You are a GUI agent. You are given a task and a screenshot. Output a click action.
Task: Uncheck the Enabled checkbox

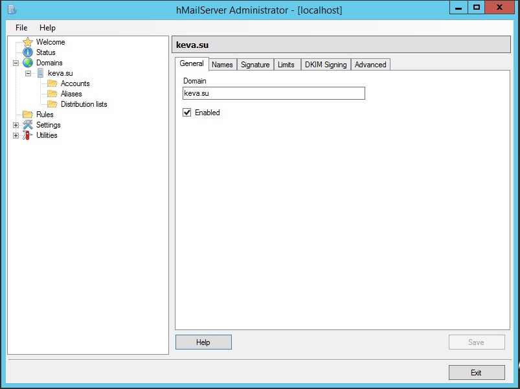tap(187, 113)
